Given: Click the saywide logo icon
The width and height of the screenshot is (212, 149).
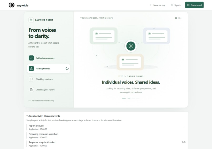Looking at the screenshot, I should coord(12,5).
